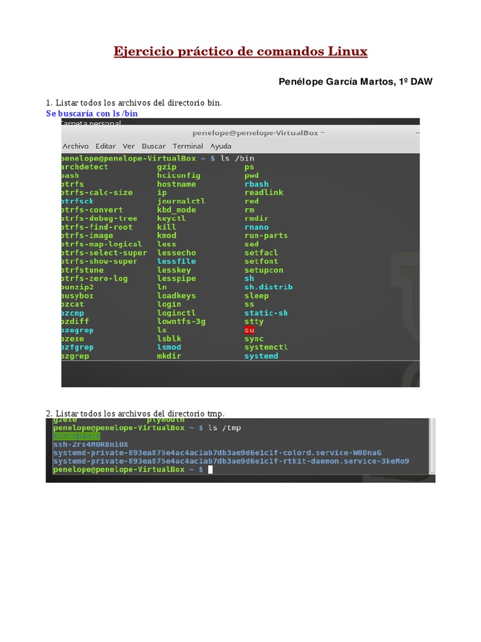Select the 'rbash' entry in the listing
Screen dimensions: 481x642
[x=256, y=184]
